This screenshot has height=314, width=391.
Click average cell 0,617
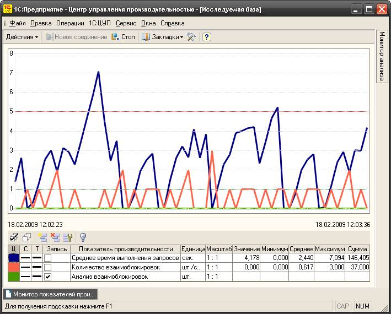click(x=302, y=267)
